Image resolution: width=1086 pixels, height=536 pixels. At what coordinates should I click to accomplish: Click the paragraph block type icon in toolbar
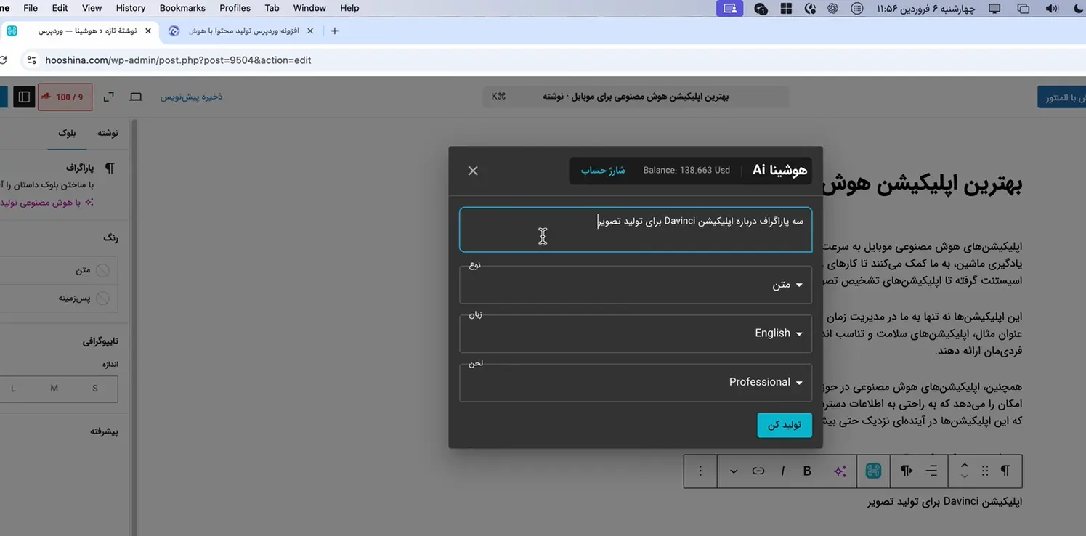click(x=1005, y=471)
